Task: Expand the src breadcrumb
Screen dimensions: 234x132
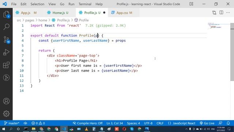Action: tap(19, 20)
